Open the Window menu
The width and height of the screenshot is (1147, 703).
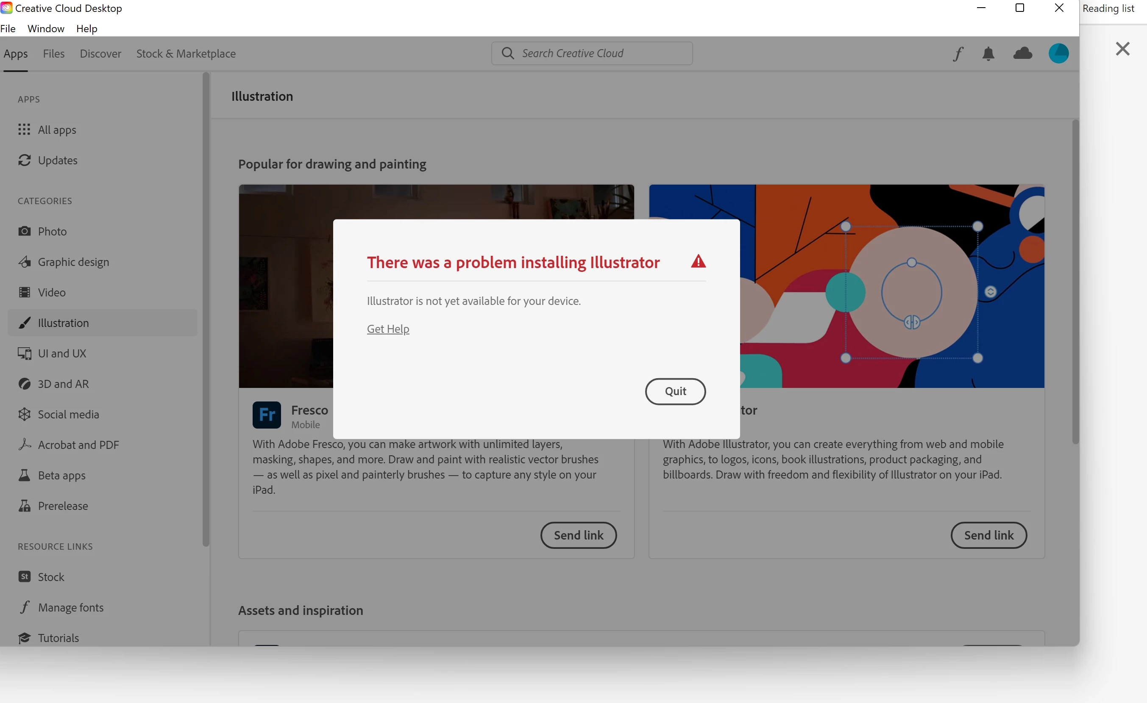[x=46, y=29]
